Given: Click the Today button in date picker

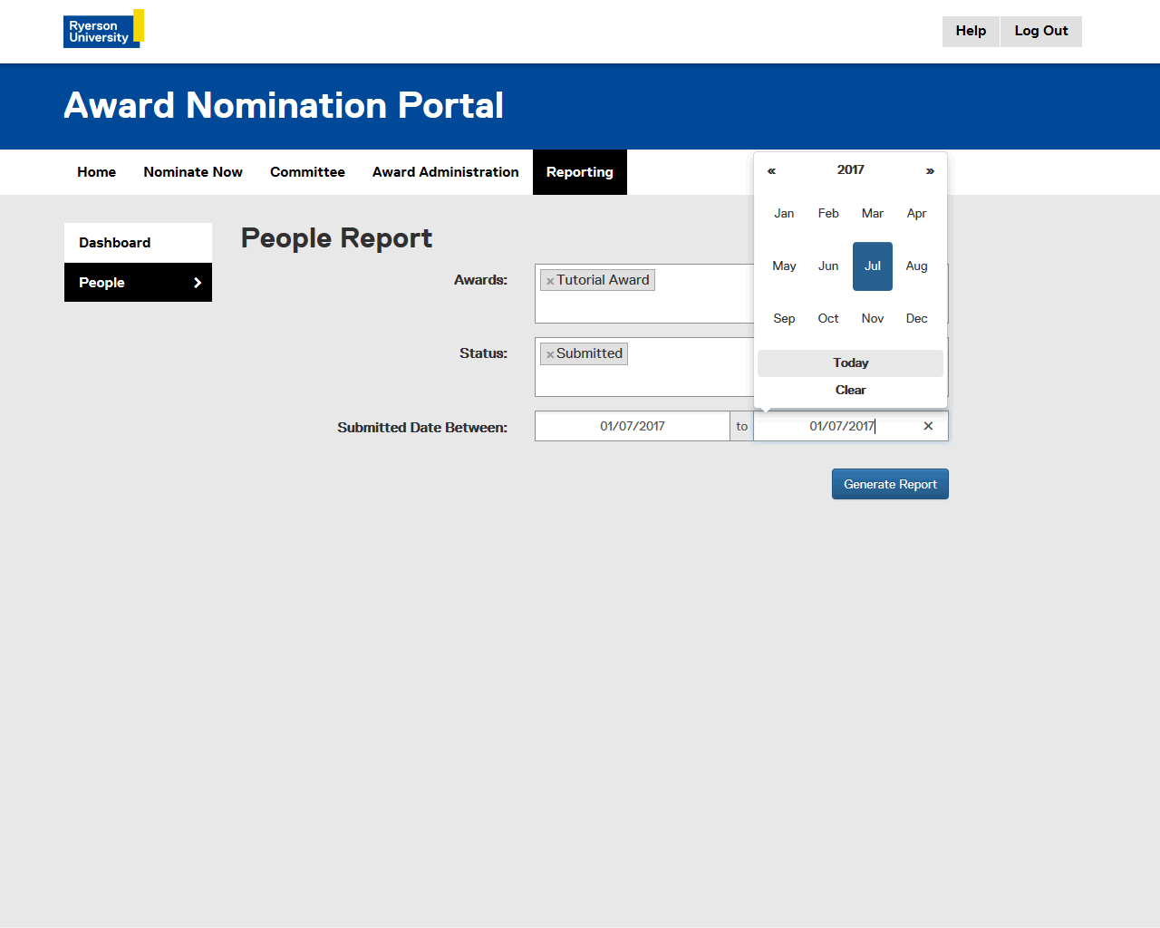Looking at the screenshot, I should [850, 363].
